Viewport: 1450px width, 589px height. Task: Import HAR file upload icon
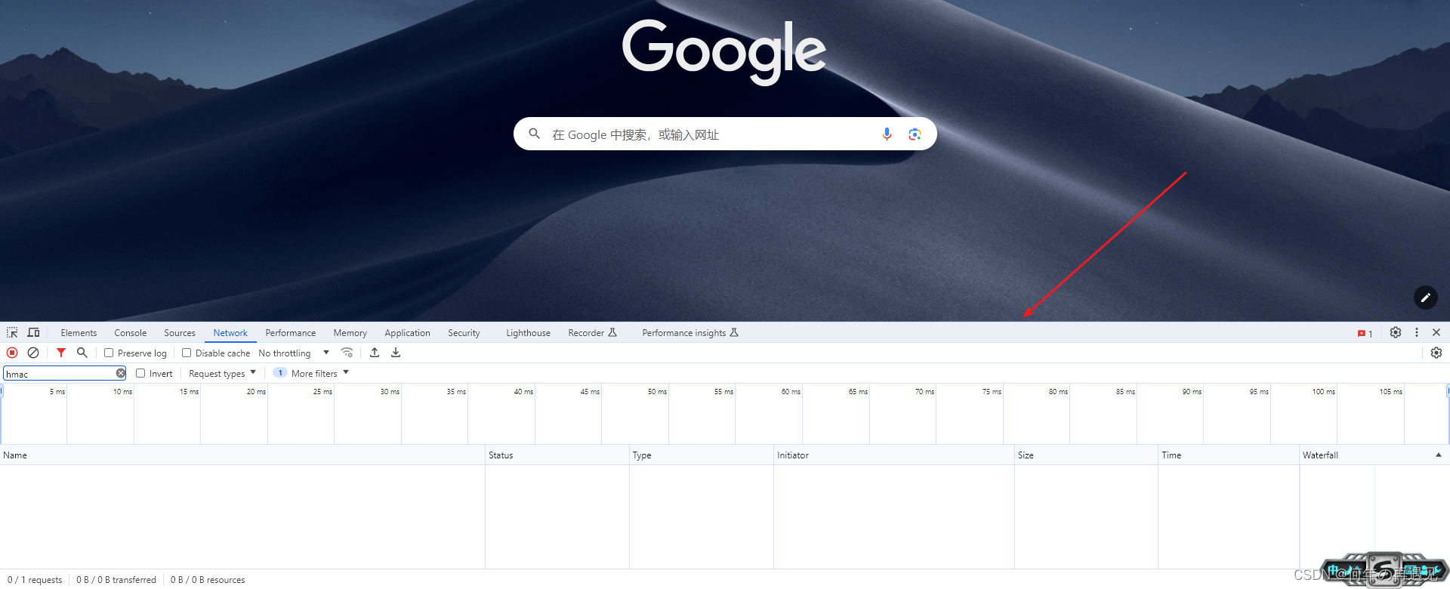pyautogui.click(x=375, y=353)
